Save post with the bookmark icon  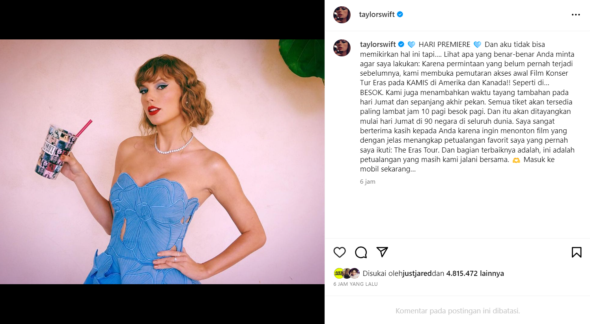(577, 252)
